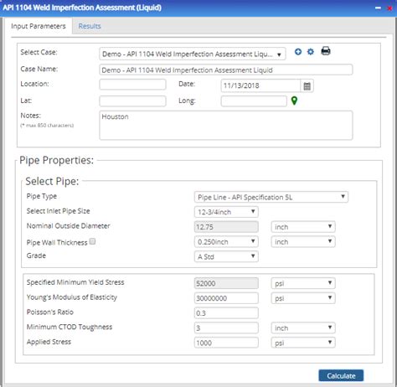
Task: Edit the Poisson's Ratio value
Action: point(226,313)
